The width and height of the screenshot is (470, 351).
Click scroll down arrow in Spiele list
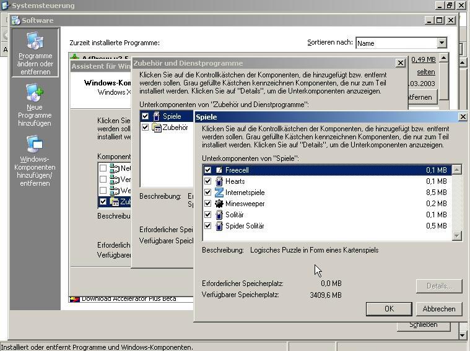click(456, 236)
